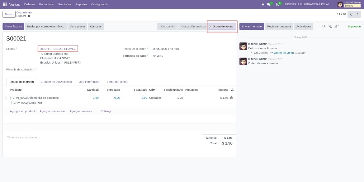Viewport: 364px width, 182px height.
Task: Switch to Firma del cliente tab
Action: [117, 82]
